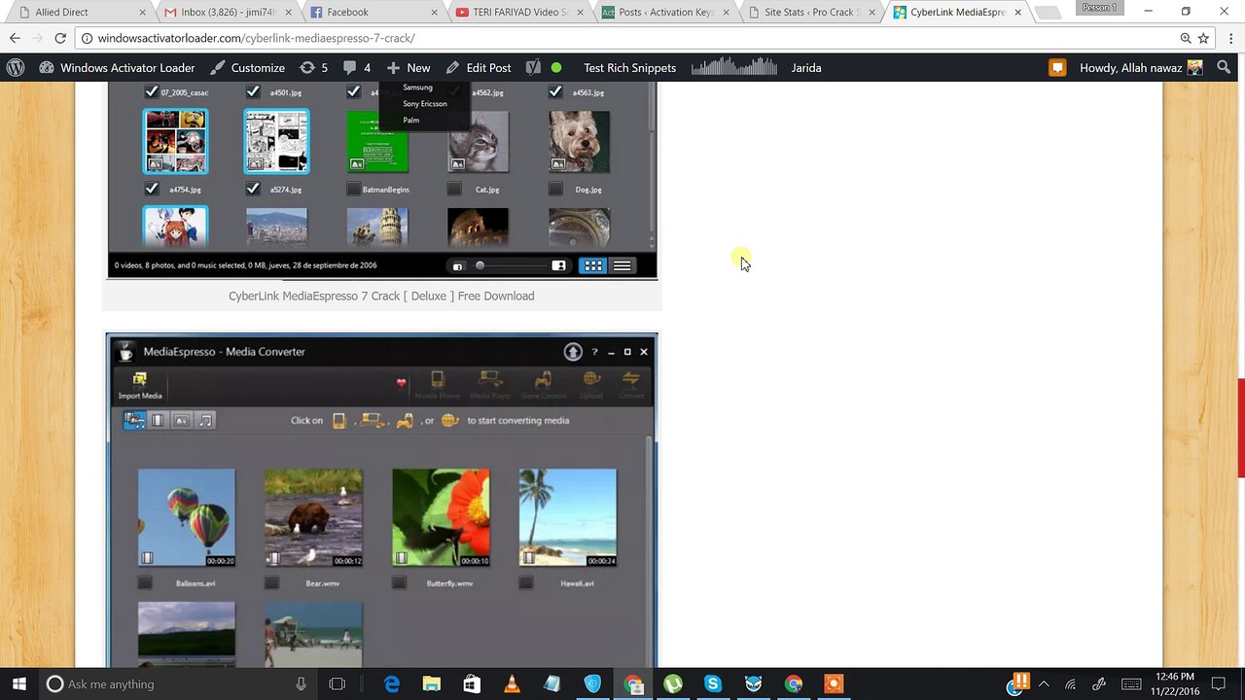Open the New content menu
Image resolution: width=1245 pixels, height=700 pixels.
409,68
